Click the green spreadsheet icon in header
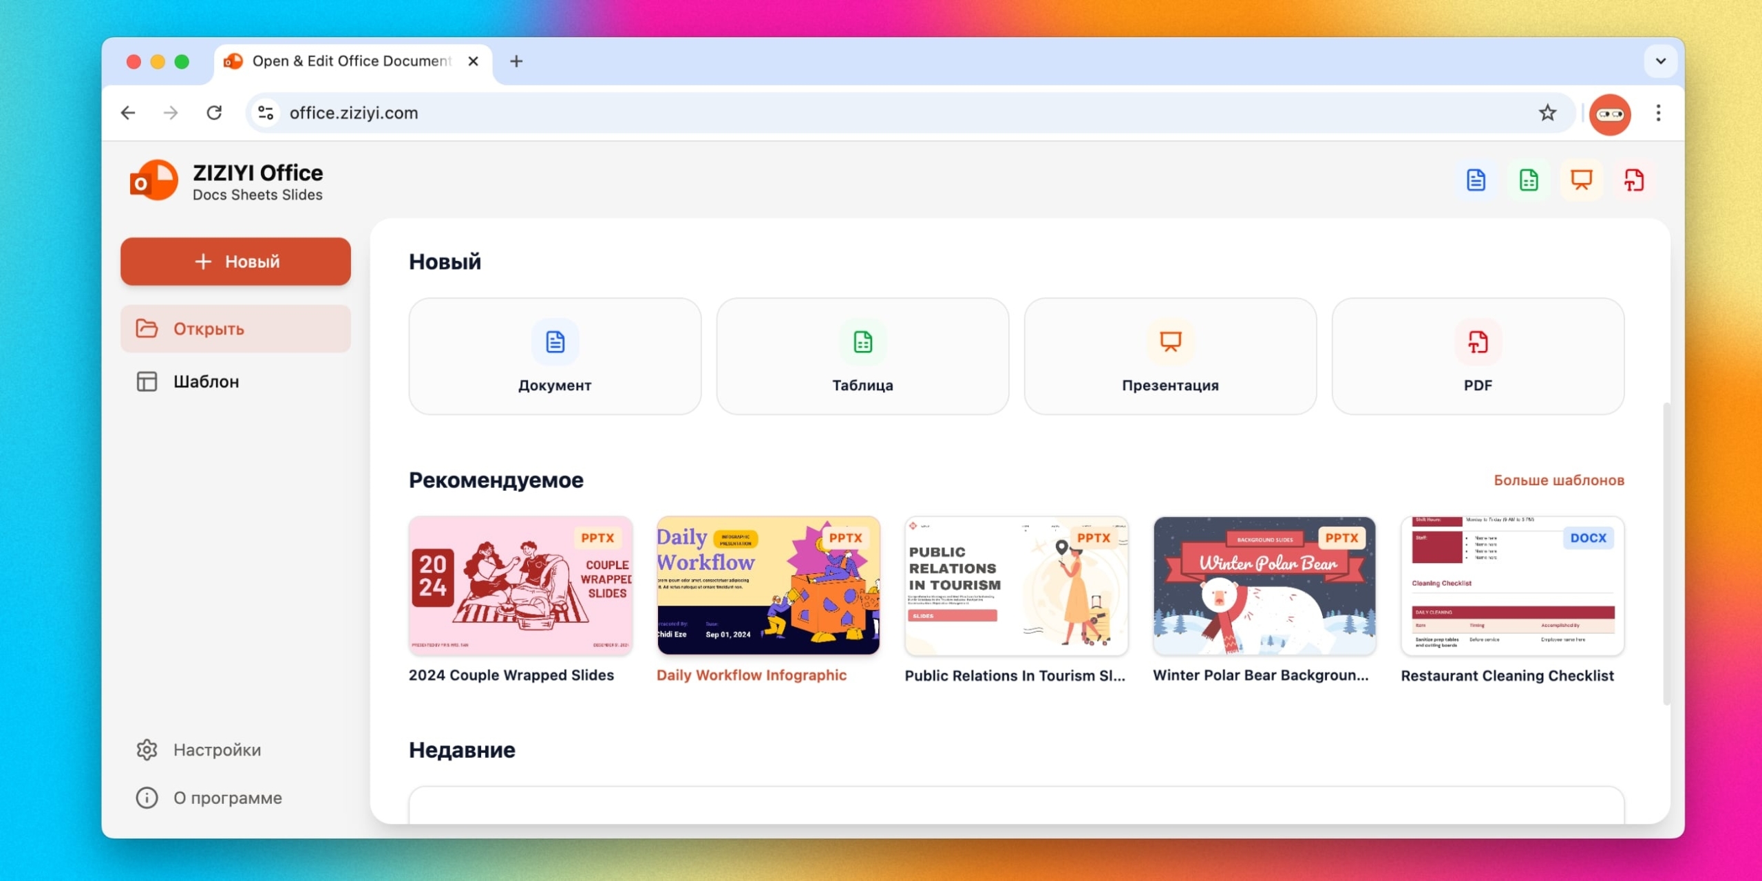 (x=1528, y=180)
